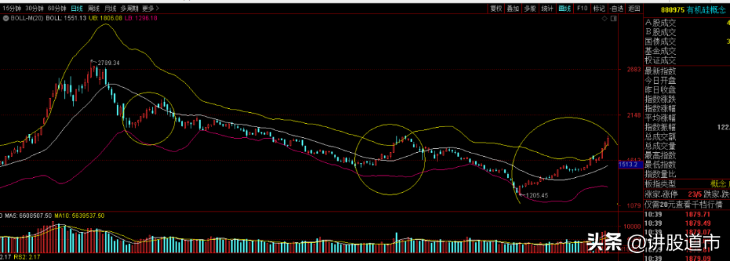Viewport: 730px width, 261px height.
Task: Click the B股成交 row
Action: click(x=687, y=32)
